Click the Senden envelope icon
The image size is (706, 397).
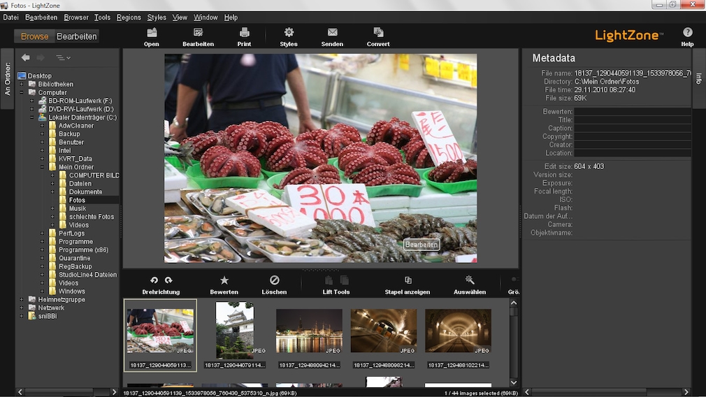(x=332, y=32)
